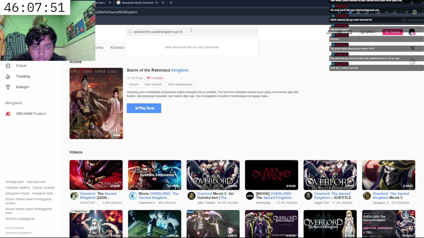Click Animazing uploader avatar
This screenshot has width=424, height=238.
pyautogui.click(x=250, y=196)
